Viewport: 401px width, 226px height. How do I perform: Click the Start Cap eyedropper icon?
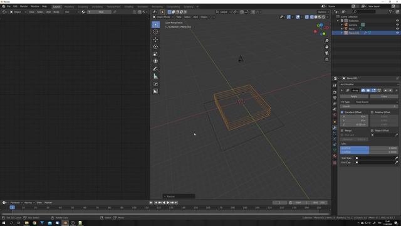pyautogui.click(x=397, y=158)
